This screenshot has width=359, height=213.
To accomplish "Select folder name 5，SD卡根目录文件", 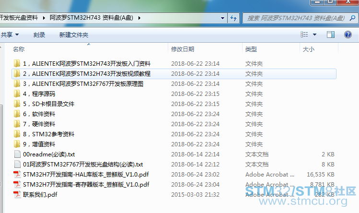I will 49,104.
